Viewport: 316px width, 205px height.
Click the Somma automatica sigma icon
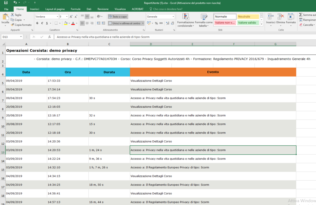[301, 15]
